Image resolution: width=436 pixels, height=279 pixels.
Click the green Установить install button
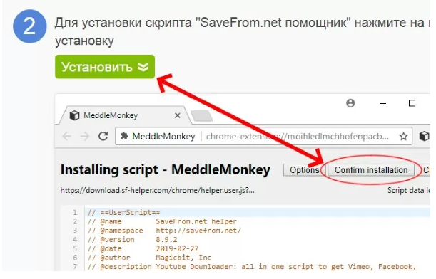105,67
